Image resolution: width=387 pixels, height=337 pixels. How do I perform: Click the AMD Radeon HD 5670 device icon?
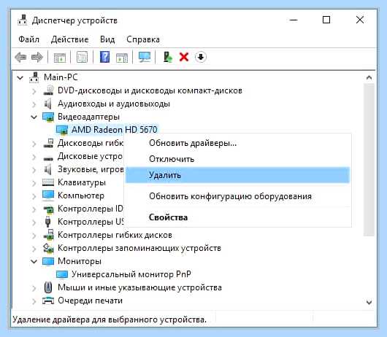[62, 130]
